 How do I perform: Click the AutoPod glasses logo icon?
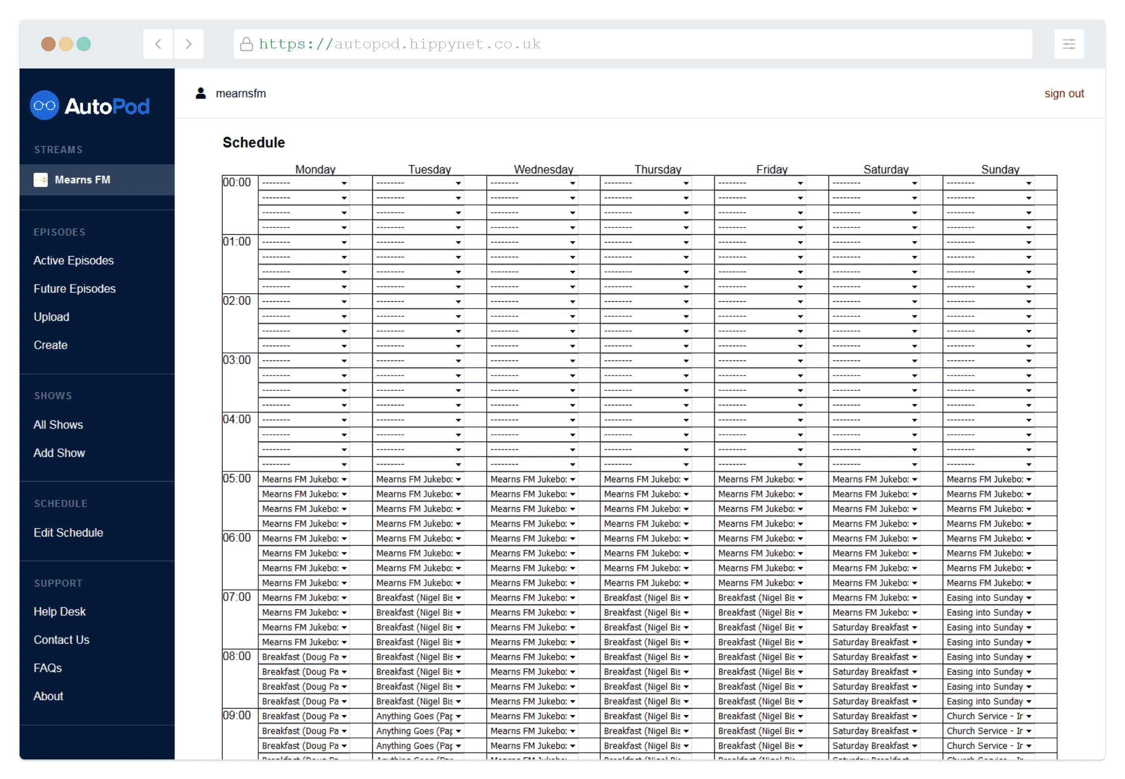pos(45,105)
